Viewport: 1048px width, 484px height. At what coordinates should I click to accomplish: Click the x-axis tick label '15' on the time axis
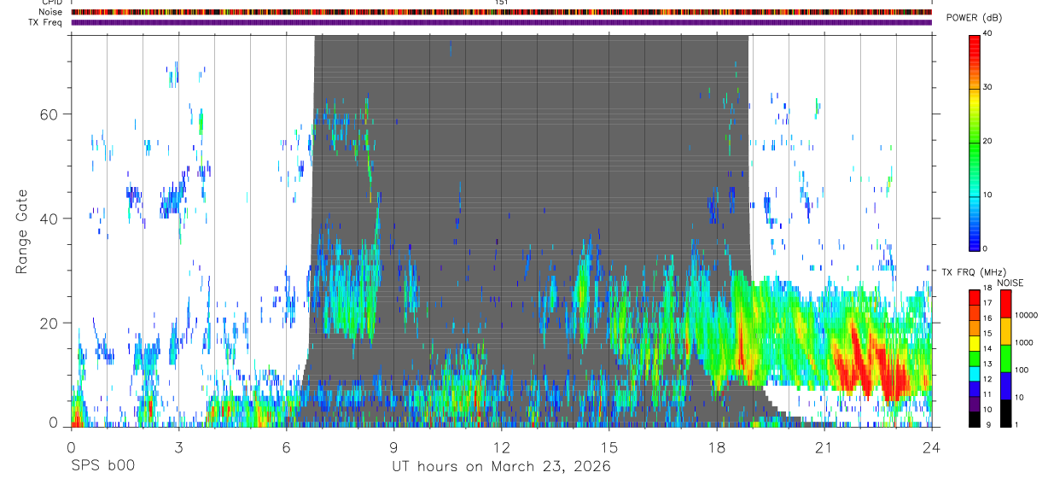coord(608,447)
